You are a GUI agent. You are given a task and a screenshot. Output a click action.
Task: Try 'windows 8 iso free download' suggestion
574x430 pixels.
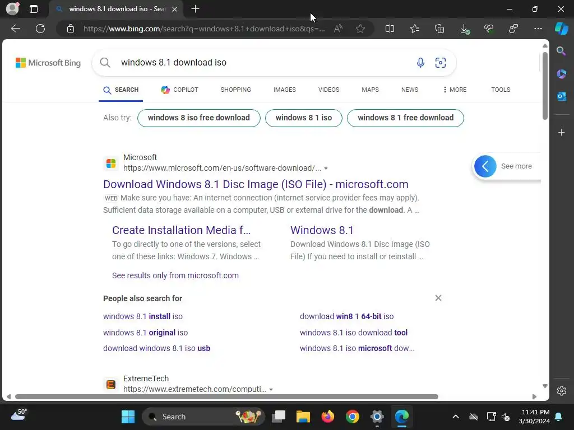tap(199, 118)
